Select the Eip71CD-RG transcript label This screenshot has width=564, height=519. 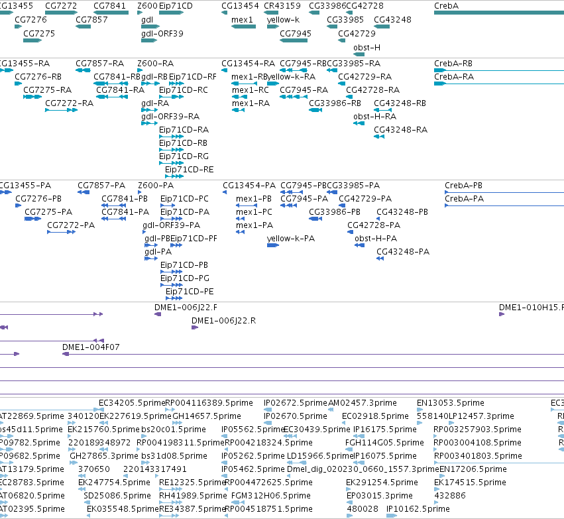click(x=184, y=156)
